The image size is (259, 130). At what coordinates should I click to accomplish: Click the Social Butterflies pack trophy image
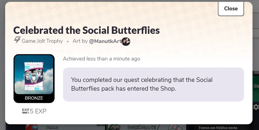(x=34, y=75)
